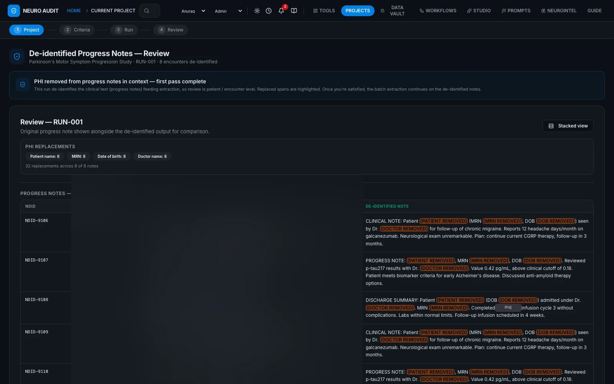Expand the Anurag user dropdown
614x384 pixels.
193,11
